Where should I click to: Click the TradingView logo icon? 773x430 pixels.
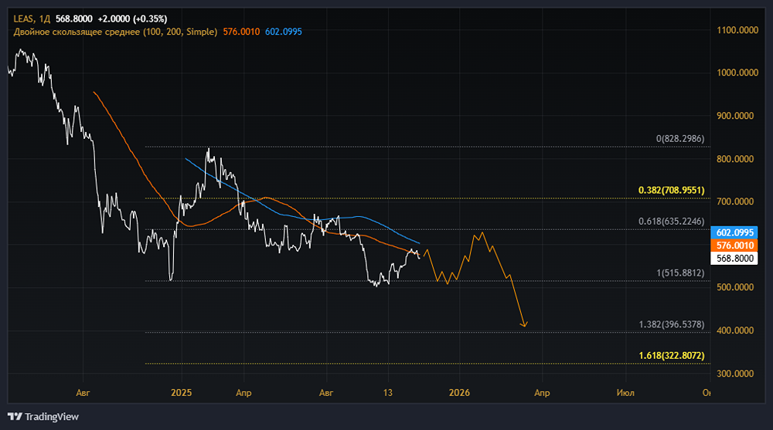coord(15,417)
